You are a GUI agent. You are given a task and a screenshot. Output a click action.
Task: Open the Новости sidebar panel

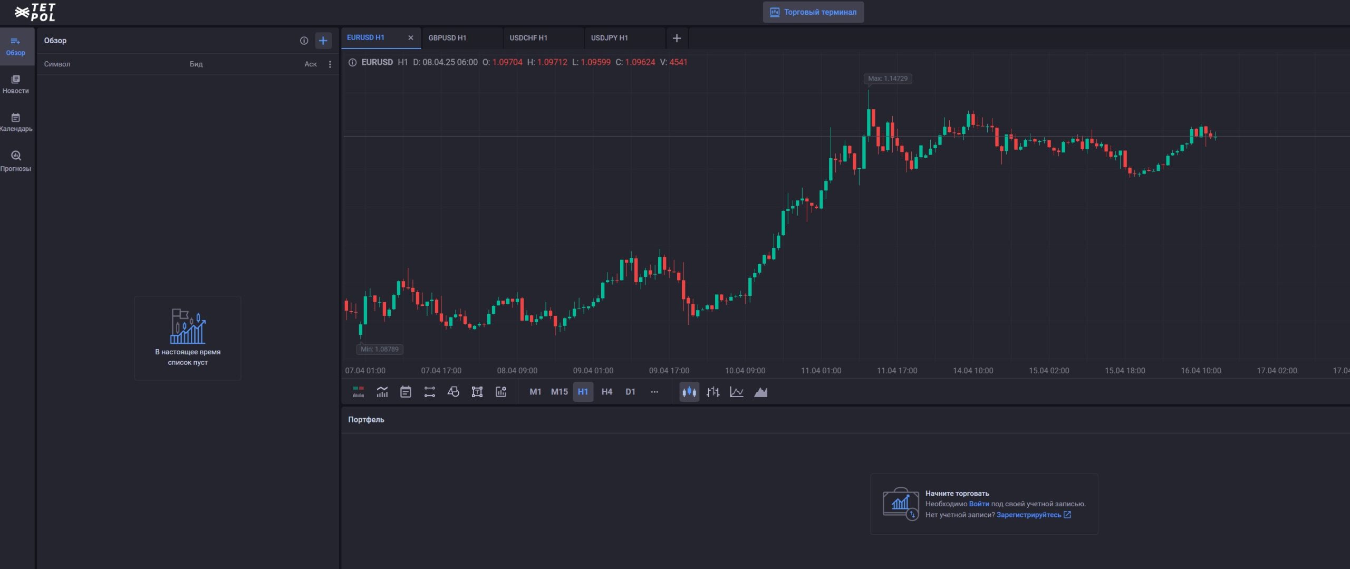pos(16,84)
